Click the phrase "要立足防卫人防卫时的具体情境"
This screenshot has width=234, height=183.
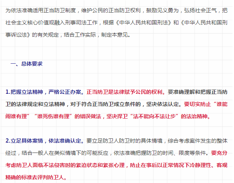click(125, 141)
